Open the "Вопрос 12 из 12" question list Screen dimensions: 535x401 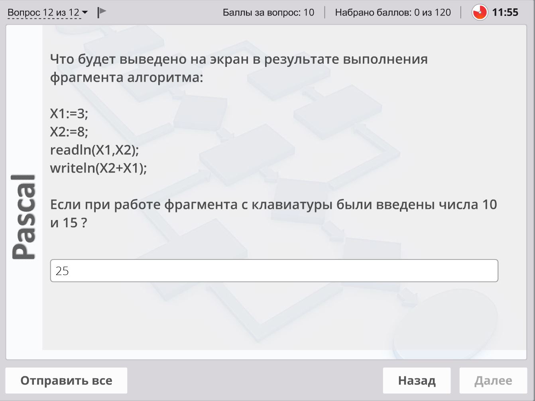43,12
